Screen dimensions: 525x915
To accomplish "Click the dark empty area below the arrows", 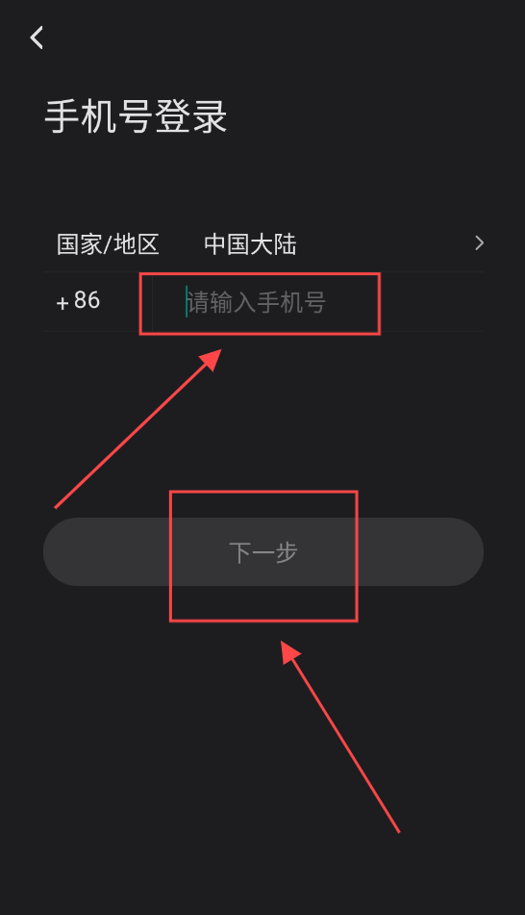I will (262, 876).
